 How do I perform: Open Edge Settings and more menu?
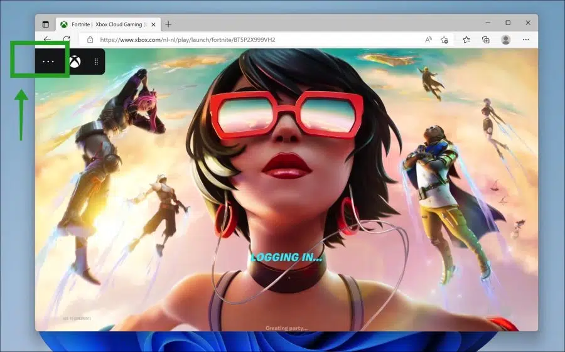pyautogui.click(x=525, y=40)
